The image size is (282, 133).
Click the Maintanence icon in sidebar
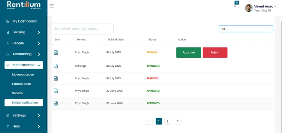point(8,65)
